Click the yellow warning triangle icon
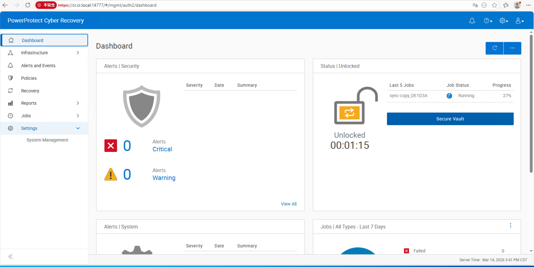Screen dimensions: 534x267 coord(111,174)
